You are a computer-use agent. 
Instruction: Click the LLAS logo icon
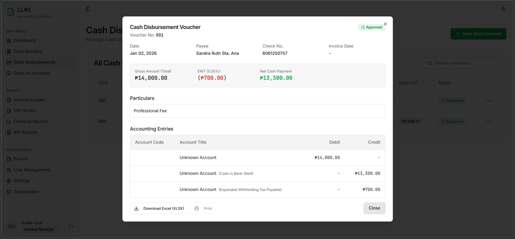[11, 12]
